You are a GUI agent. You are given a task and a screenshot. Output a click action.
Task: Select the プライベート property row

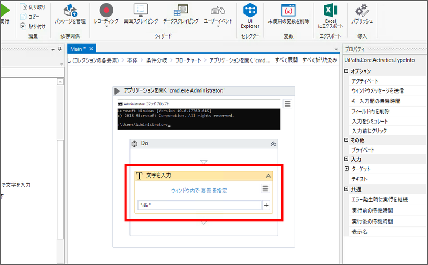[388, 150]
